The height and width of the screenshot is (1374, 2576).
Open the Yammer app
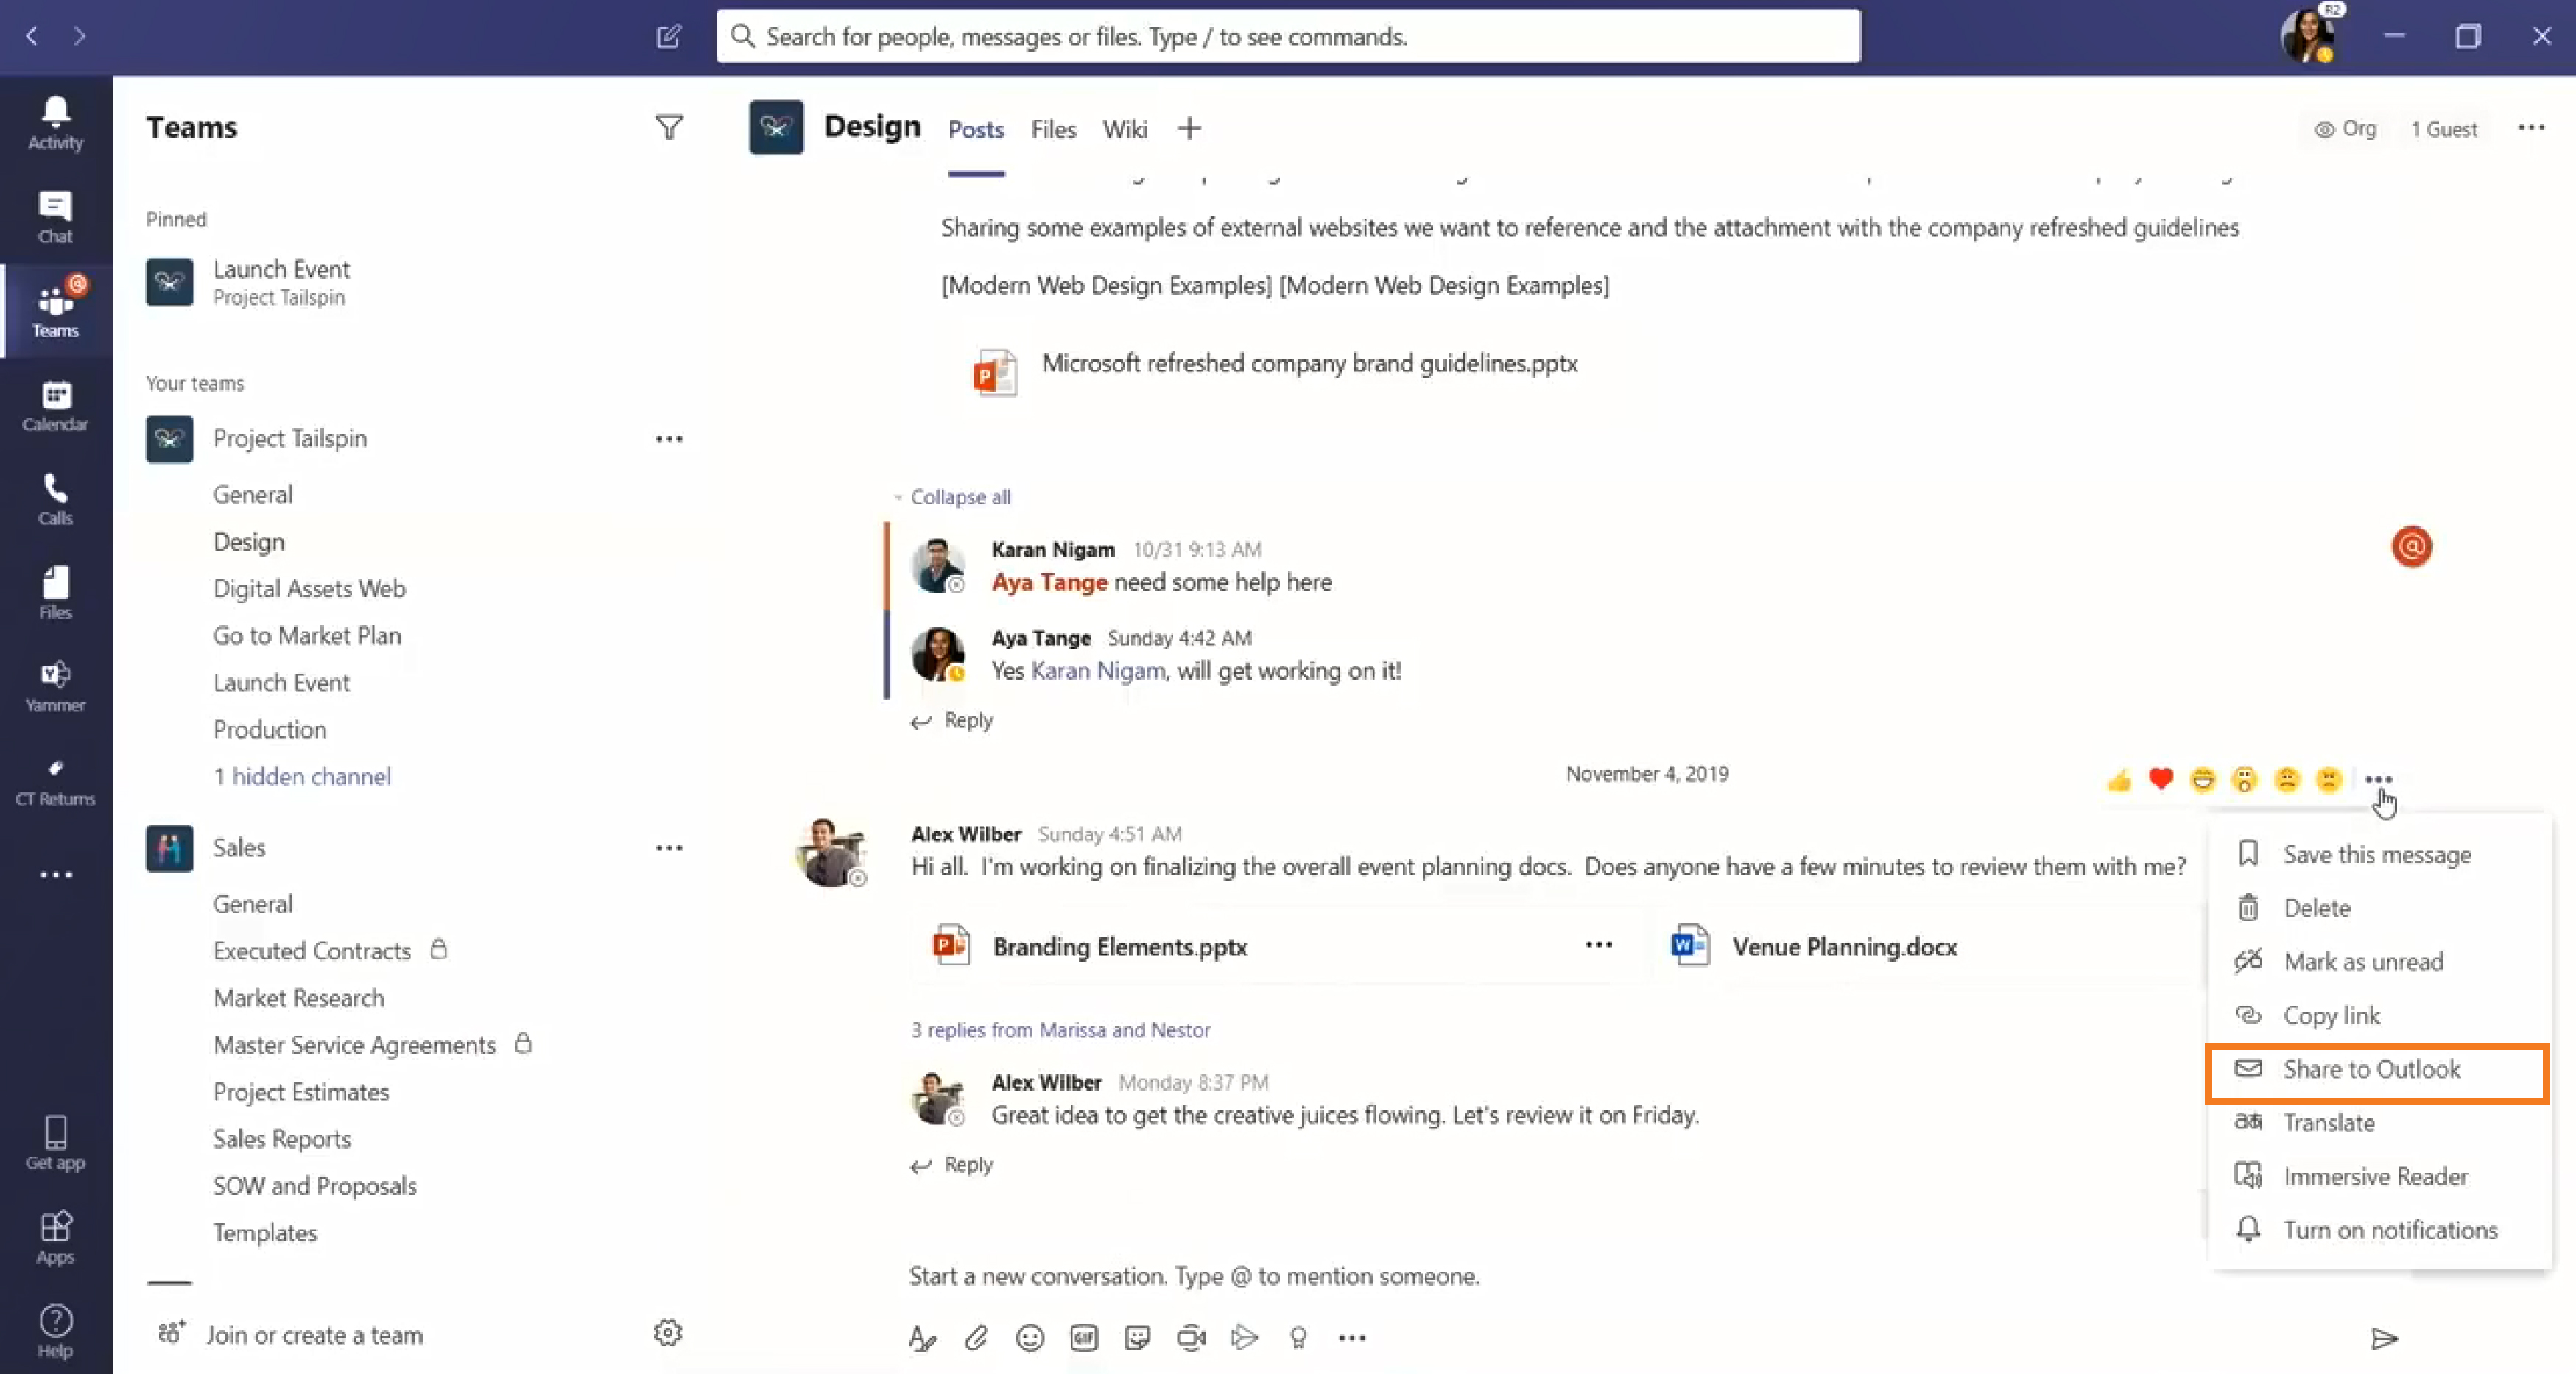pos(55,686)
